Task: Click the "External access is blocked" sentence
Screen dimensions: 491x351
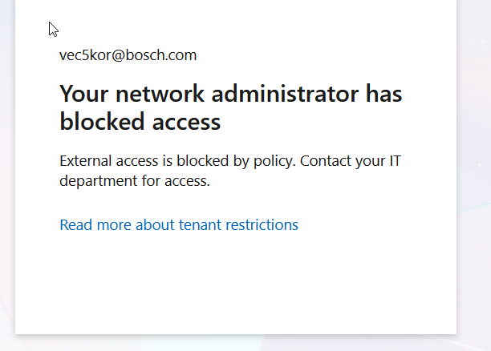Action: tap(144, 161)
